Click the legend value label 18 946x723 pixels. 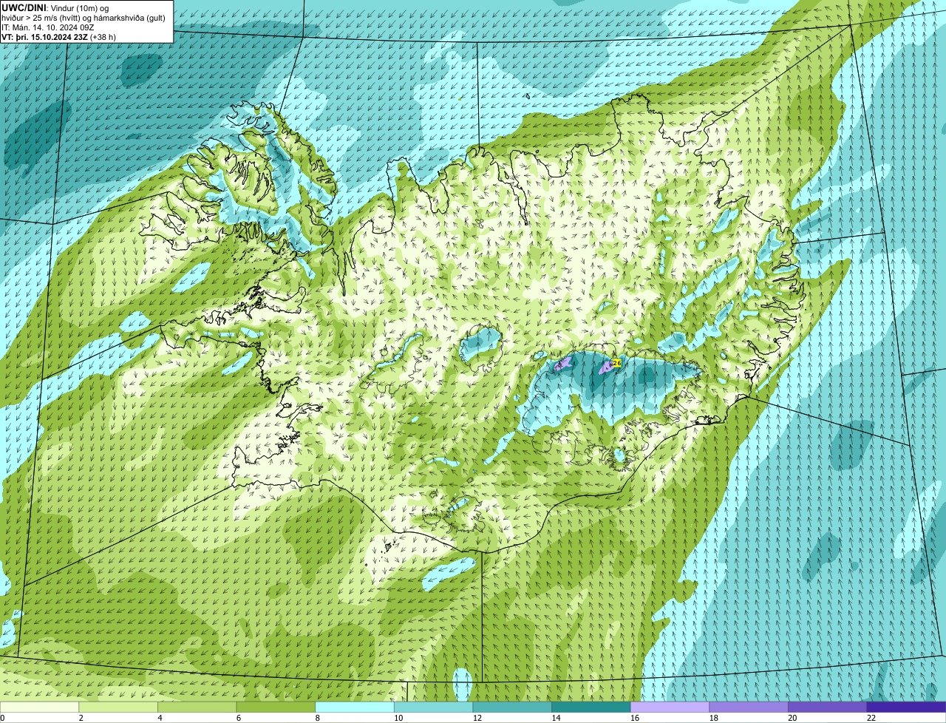pos(713,718)
